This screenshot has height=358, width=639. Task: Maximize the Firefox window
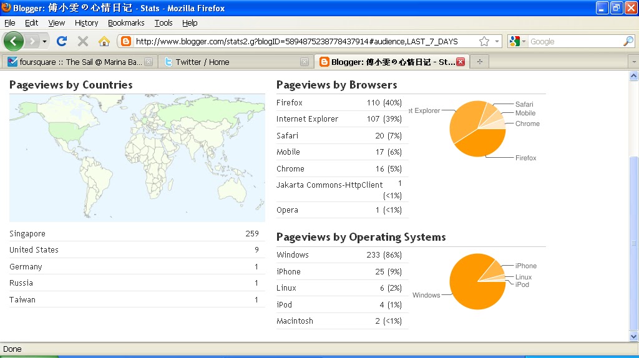tap(616, 7)
